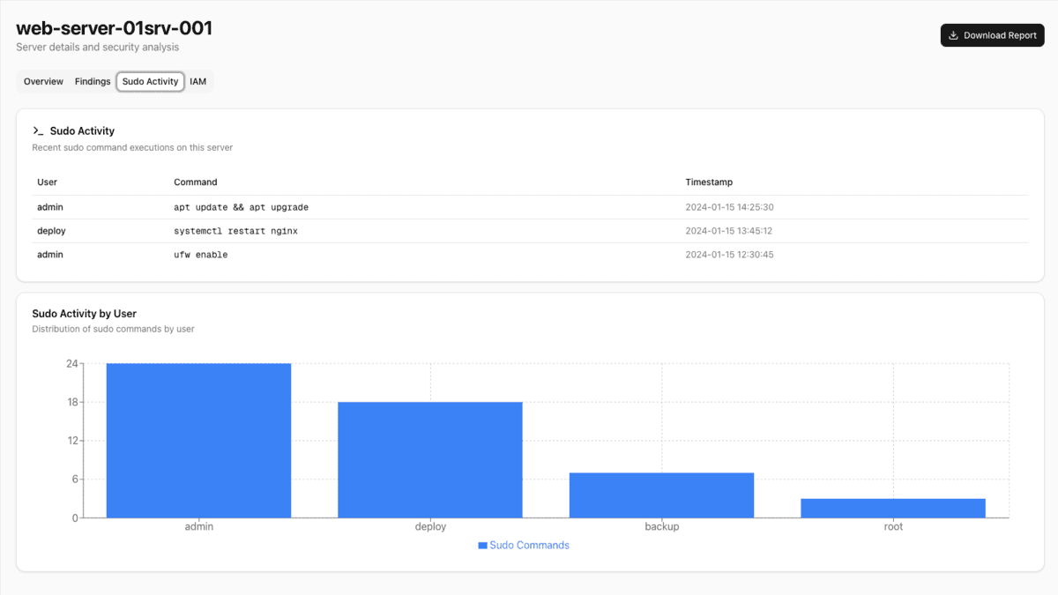The height and width of the screenshot is (595, 1058).
Task: Click the ufw enable command entry
Action: (x=201, y=254)
